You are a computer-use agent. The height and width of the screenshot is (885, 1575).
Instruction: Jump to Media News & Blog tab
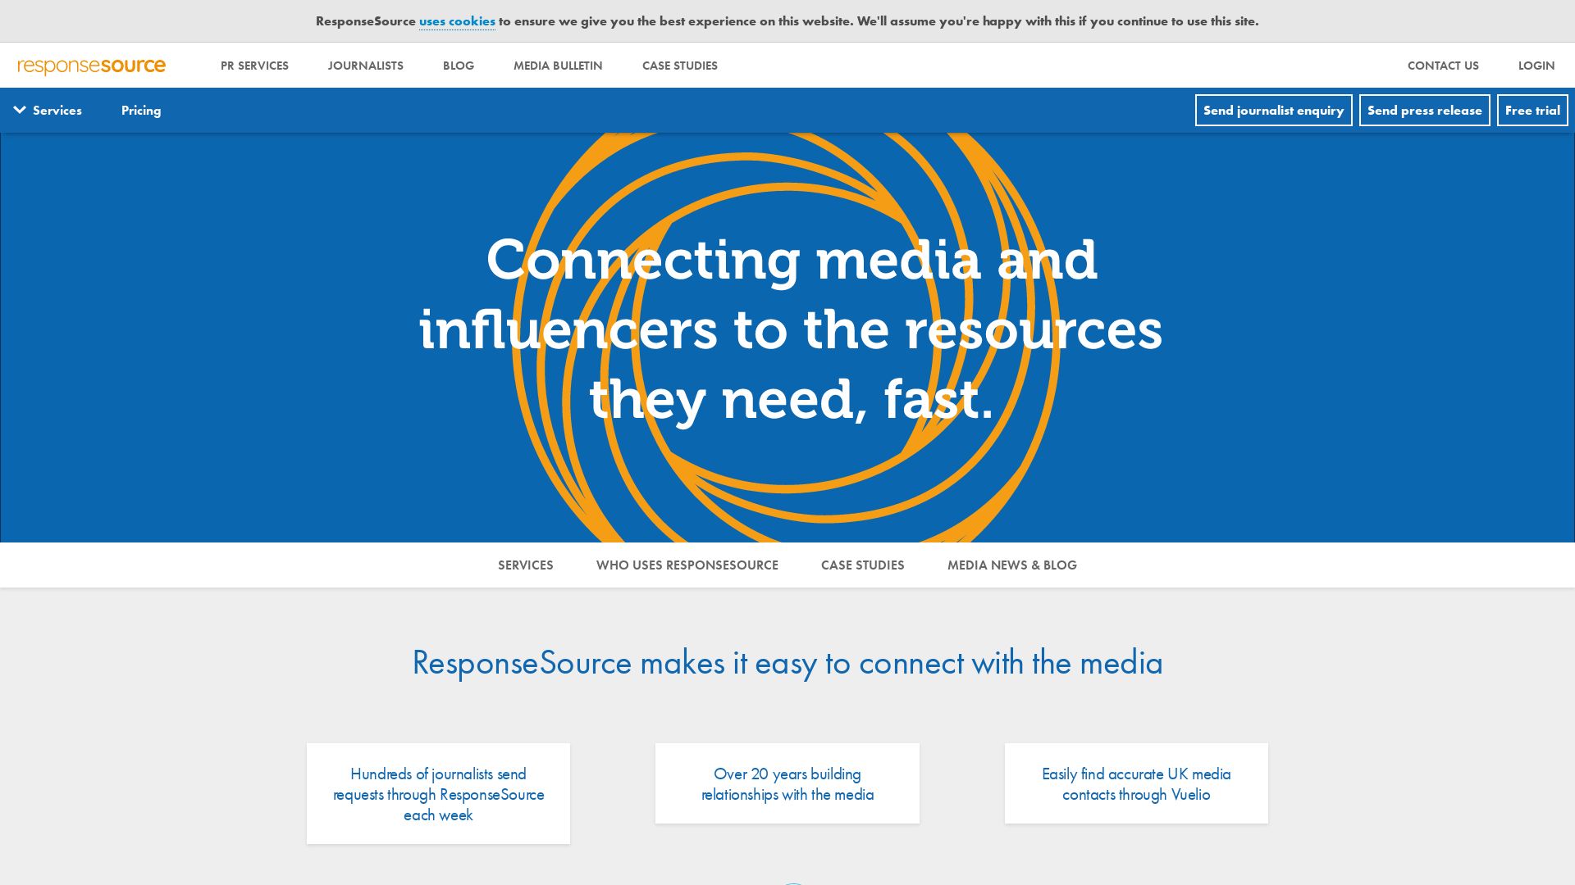coord(1011,565)
